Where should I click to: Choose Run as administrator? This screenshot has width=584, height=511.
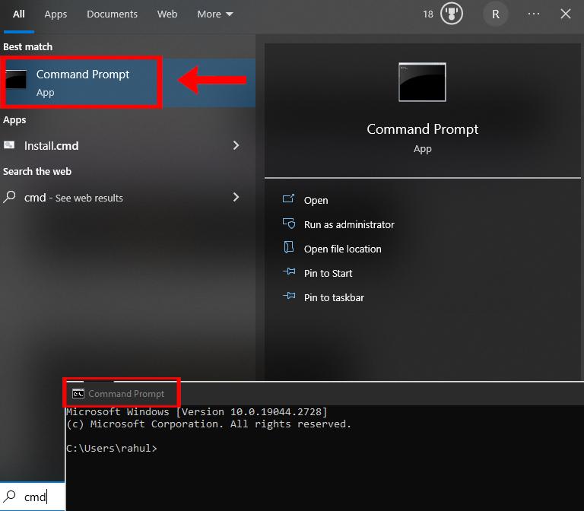click(349, 224)
